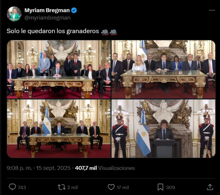Screen dimensions: 220x195
Task: Click the 743 replies count
Action: [x=22, y=187]
